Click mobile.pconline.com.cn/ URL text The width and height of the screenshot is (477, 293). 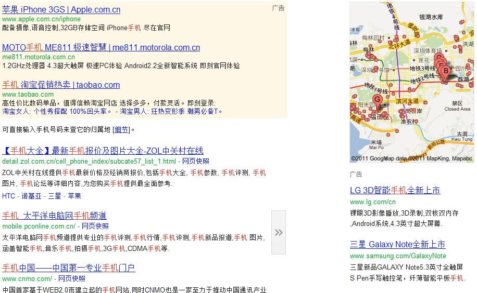pos(39,226)
